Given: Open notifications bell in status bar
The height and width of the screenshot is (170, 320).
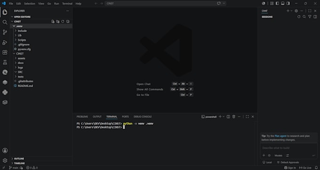Looking at the screenshot, I should pos(316,168).
